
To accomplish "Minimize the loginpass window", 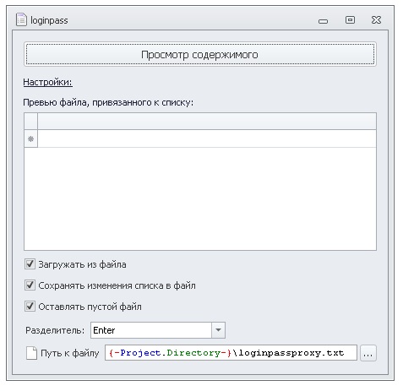I will (323, 21).
